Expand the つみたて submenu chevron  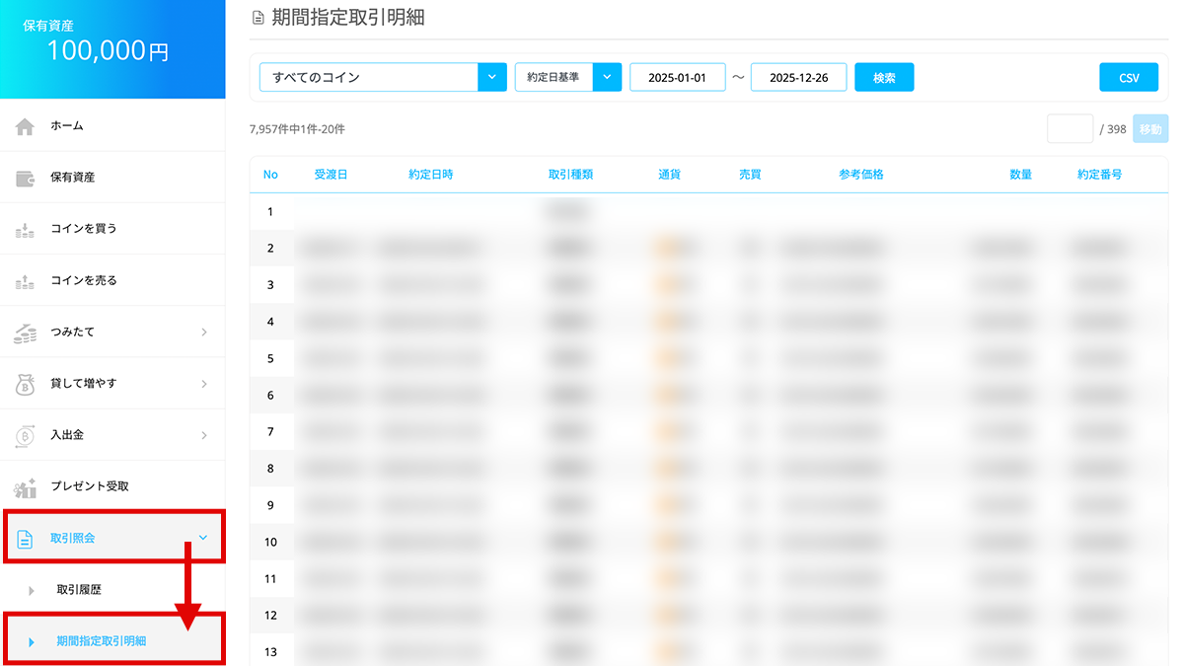[204, 333]
